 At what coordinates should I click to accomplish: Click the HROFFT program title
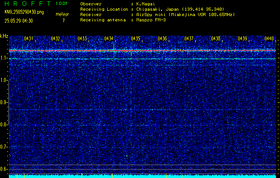click(x=28, y=4)
